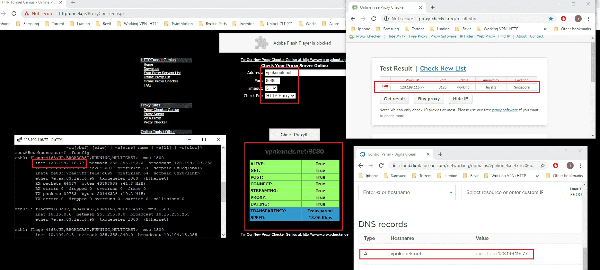
Task: Click the PuTTY scrollbar up arrow
Action: point(223,148)
